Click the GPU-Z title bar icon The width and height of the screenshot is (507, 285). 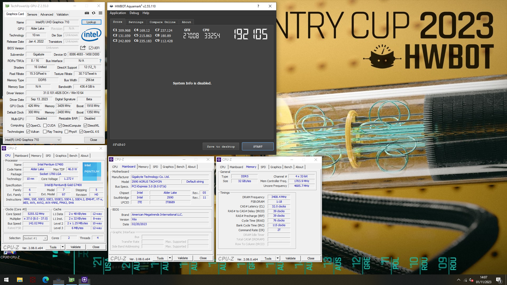[x=7, y=6]
